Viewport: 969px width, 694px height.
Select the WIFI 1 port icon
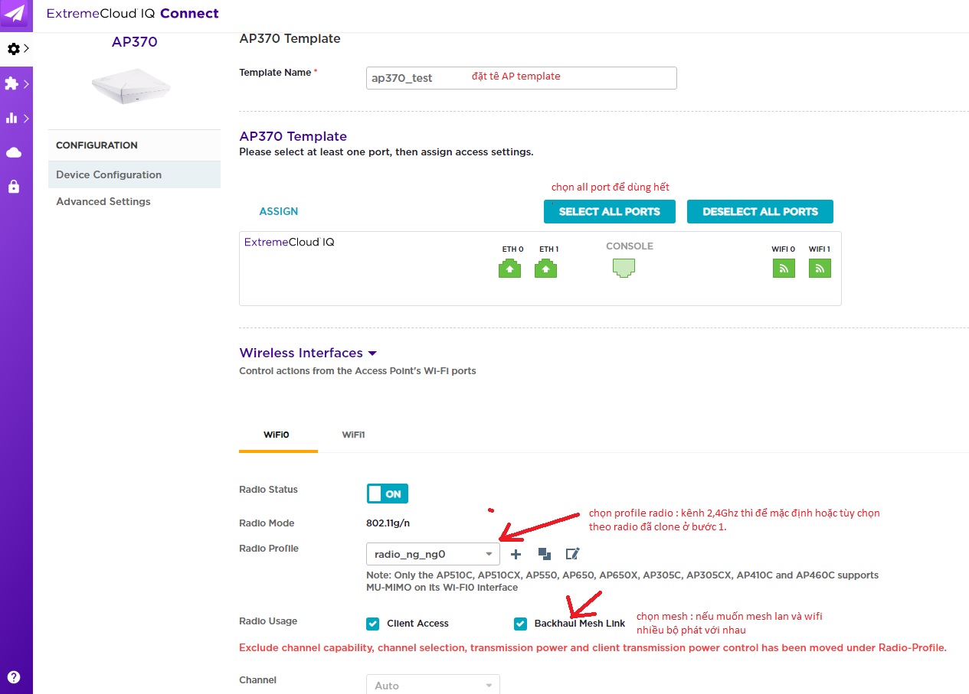click(x=820, y=269)
